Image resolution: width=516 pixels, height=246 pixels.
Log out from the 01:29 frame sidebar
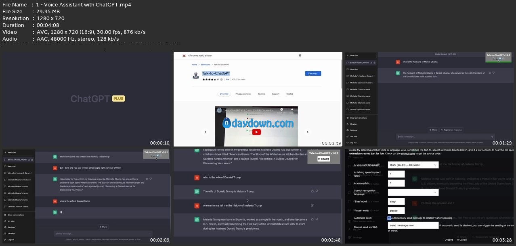(360, 142)
